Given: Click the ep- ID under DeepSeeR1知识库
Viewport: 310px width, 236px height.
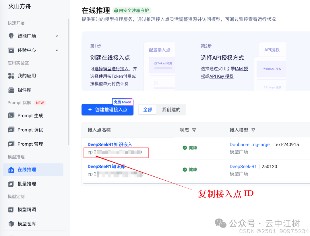Looking at the screenshot, I should [x=115, y=174].
